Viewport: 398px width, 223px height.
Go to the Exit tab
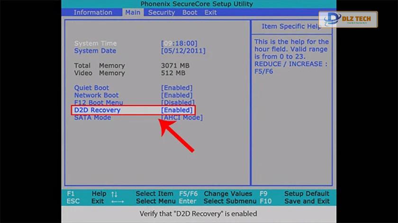click(210, 12)
